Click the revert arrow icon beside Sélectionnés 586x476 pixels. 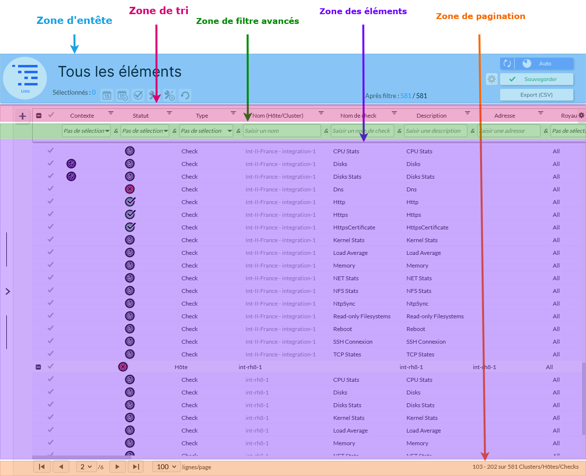tap(185, 96)
